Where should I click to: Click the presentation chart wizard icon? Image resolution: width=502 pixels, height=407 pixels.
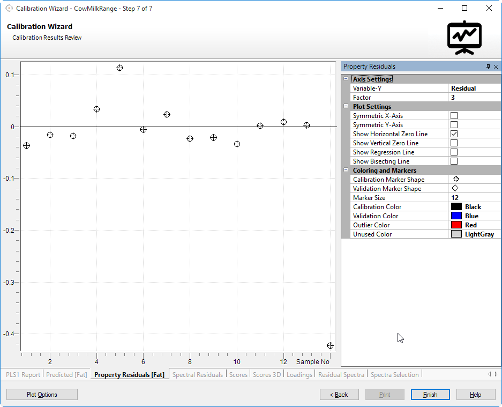click(464, 38)
